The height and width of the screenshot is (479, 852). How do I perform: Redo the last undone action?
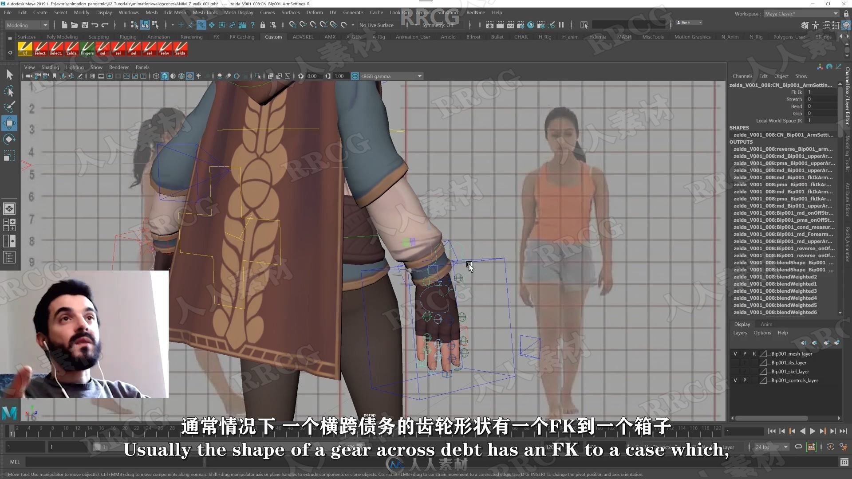(105, 25)
